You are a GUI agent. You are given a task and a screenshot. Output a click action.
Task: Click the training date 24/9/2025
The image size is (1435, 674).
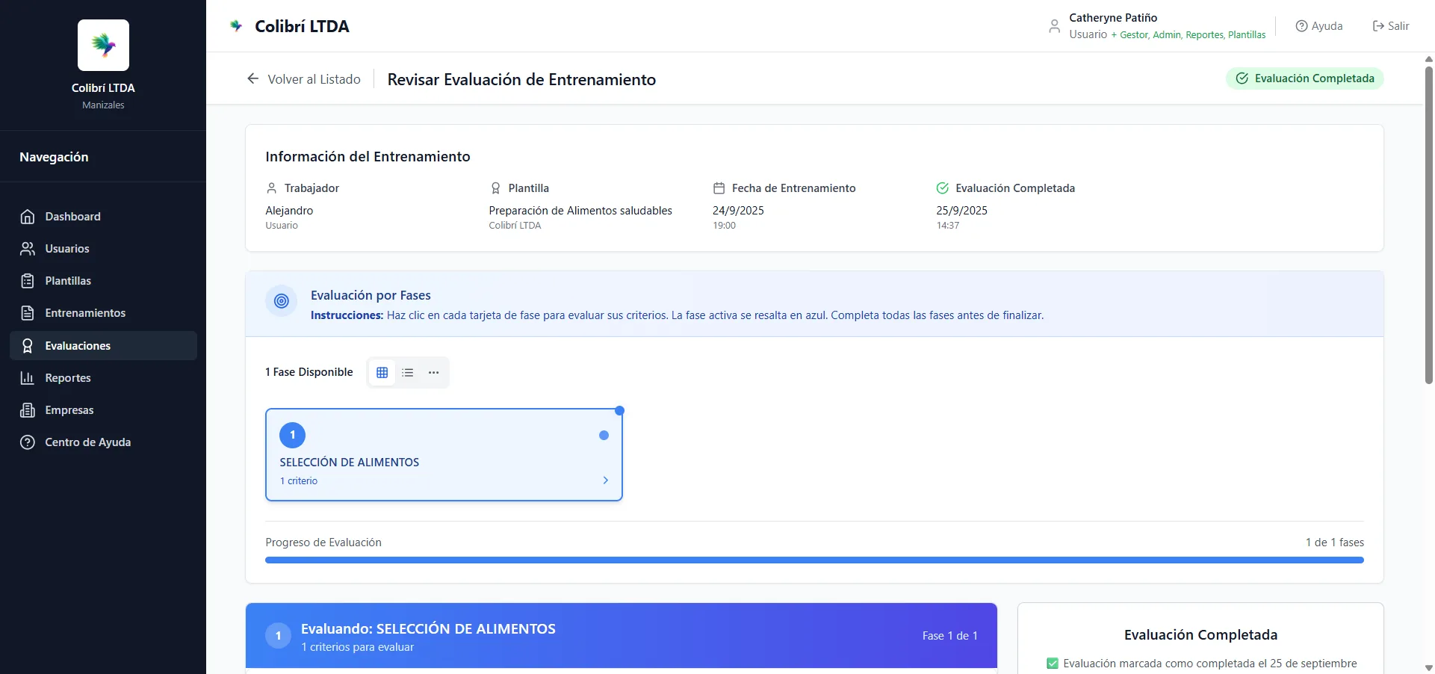pos(738,211)
